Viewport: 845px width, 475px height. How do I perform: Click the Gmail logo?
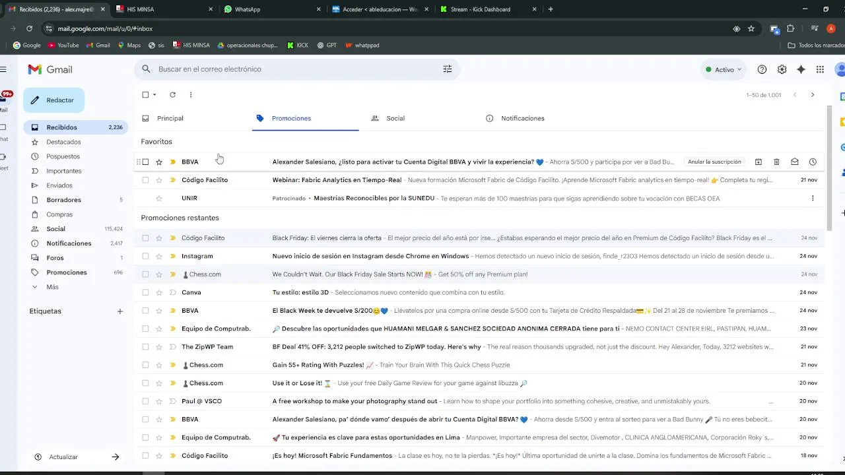[50, 69]
